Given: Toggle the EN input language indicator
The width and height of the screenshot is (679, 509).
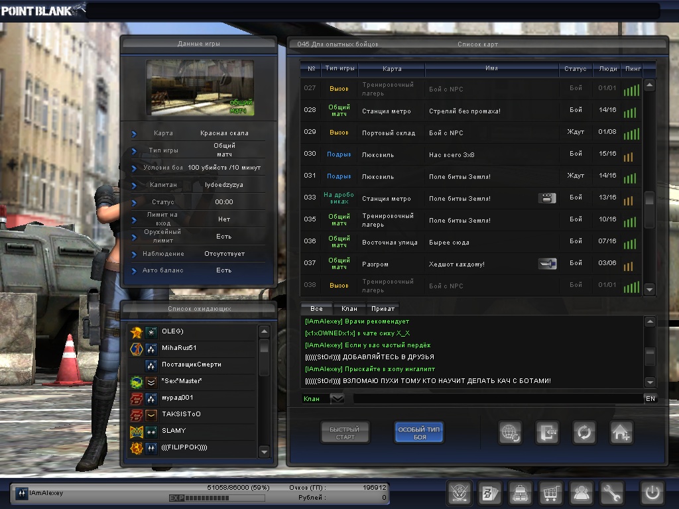Looking at the screenshot, I should [650, 398].
